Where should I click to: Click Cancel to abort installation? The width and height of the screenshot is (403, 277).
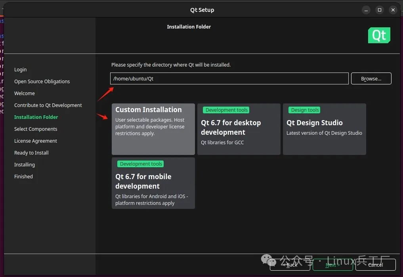coord(375,265)
